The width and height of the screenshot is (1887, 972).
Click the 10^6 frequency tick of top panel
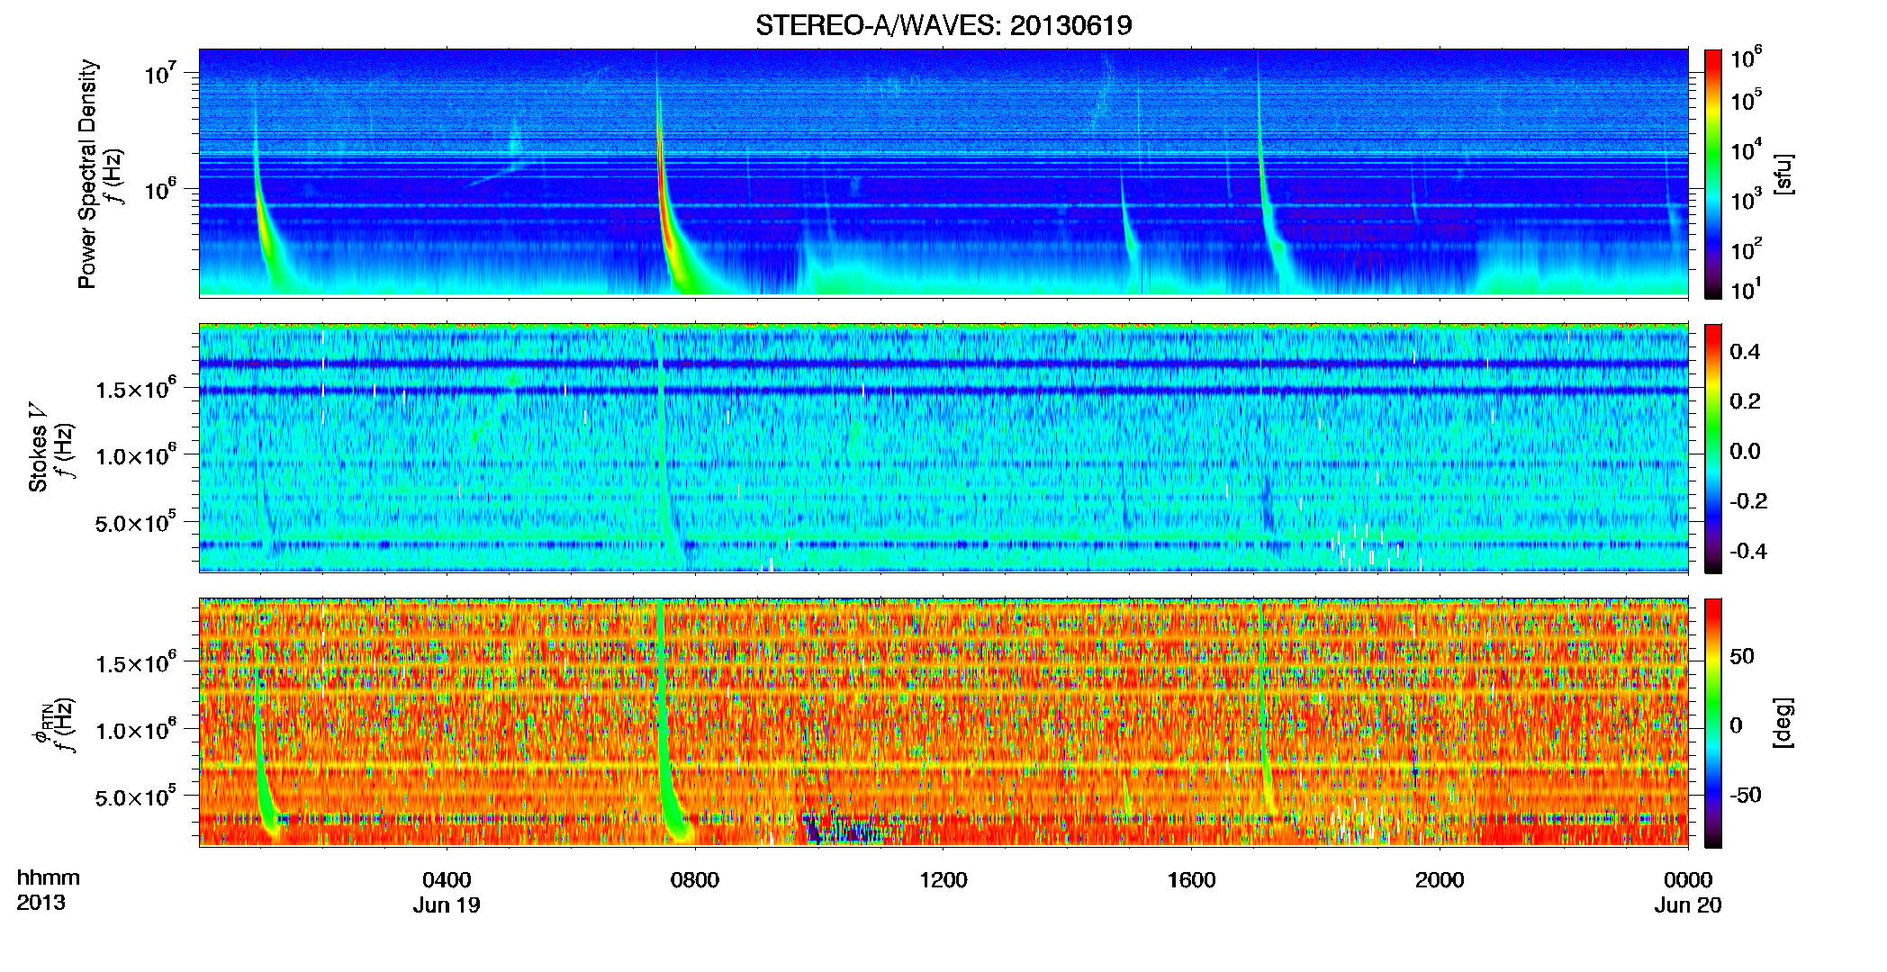pos(160,190)
